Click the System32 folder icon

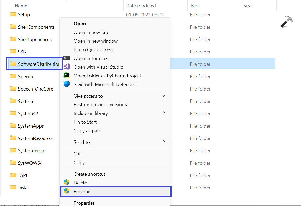(x=13, y=113)
